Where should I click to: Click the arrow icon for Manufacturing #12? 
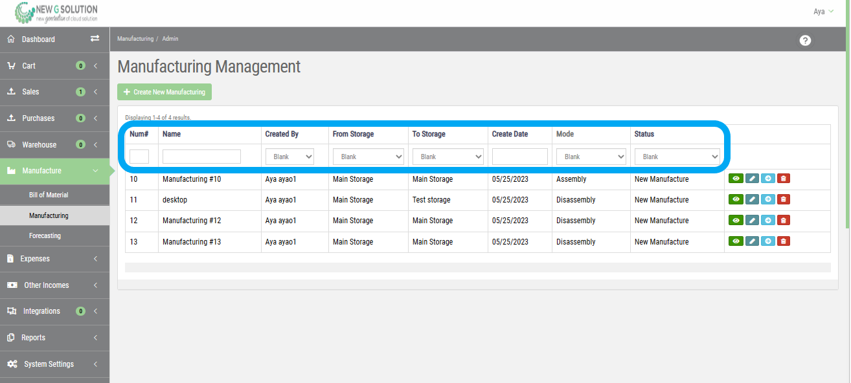767,220
